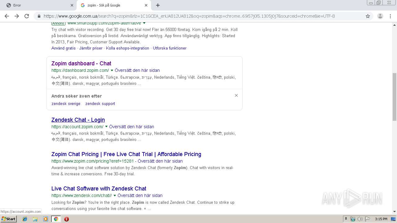397x223 pixels.
Task: Close the Error tab
Action: tap(72, 5)
